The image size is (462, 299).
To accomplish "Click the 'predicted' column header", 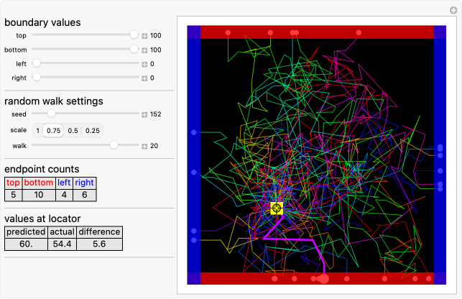I will 26,232.
